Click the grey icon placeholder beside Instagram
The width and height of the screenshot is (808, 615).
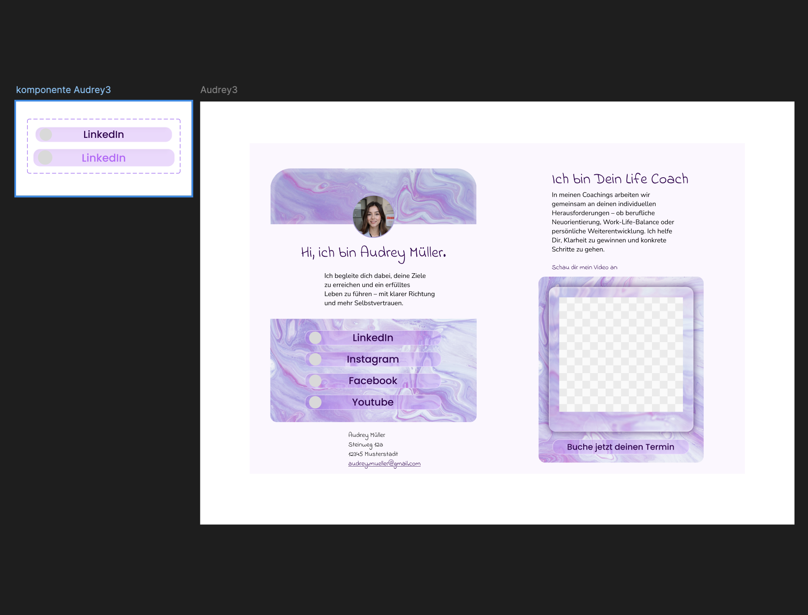315,359
